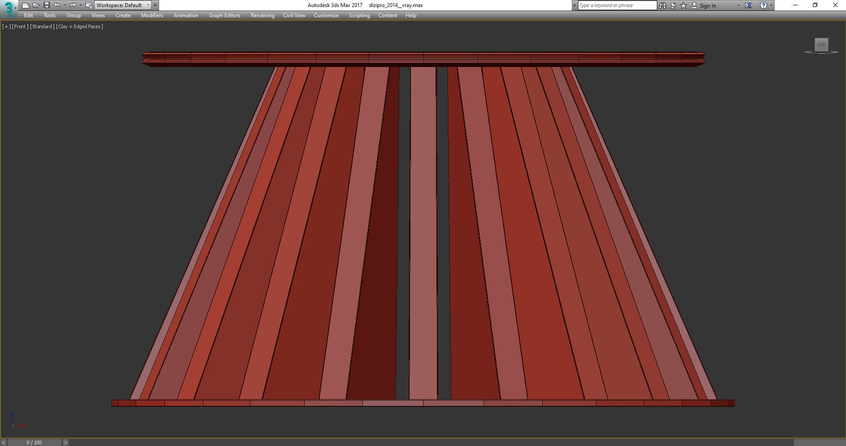Save the file with the floppy icon

coord(46,5)
